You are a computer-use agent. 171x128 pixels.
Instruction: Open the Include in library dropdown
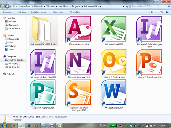[40, 12]
